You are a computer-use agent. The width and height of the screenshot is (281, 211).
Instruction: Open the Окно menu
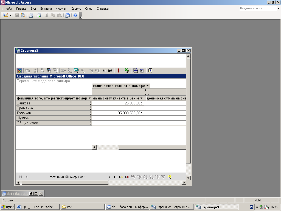[x=89, y=9]
